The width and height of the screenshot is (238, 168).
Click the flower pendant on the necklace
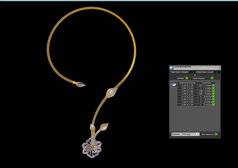(x=92, y=148)
